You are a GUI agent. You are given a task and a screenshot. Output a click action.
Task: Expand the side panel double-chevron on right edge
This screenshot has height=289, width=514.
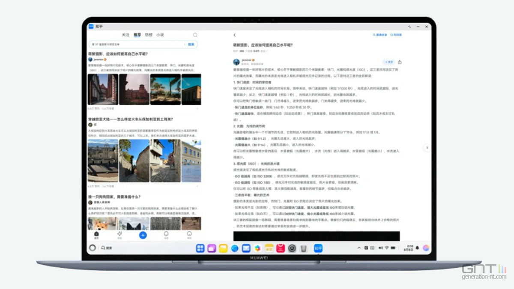(427, 148)
